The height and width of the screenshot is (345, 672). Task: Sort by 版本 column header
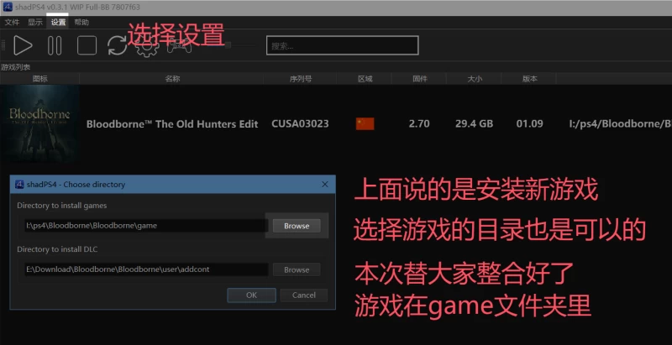pos(529,79)
